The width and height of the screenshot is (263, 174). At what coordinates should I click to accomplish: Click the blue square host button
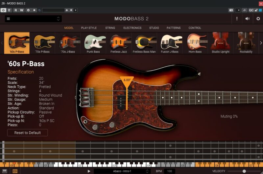pos(260,10)
